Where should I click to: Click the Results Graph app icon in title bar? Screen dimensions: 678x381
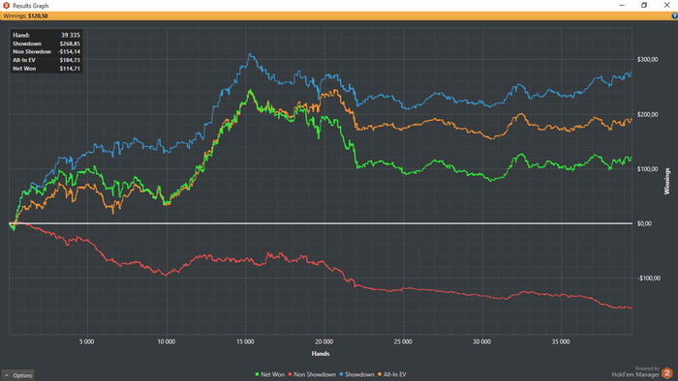[6, 6]
